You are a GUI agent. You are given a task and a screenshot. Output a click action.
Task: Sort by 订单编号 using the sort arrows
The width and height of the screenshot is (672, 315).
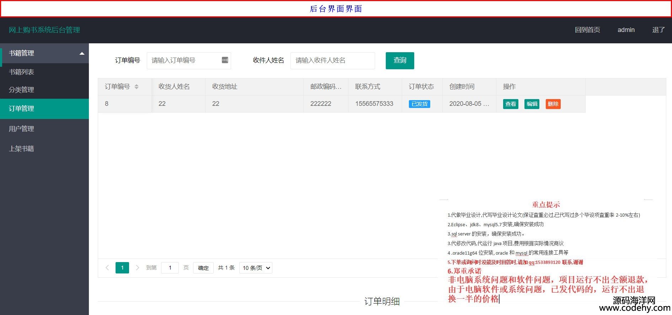[x=137, y=87]
